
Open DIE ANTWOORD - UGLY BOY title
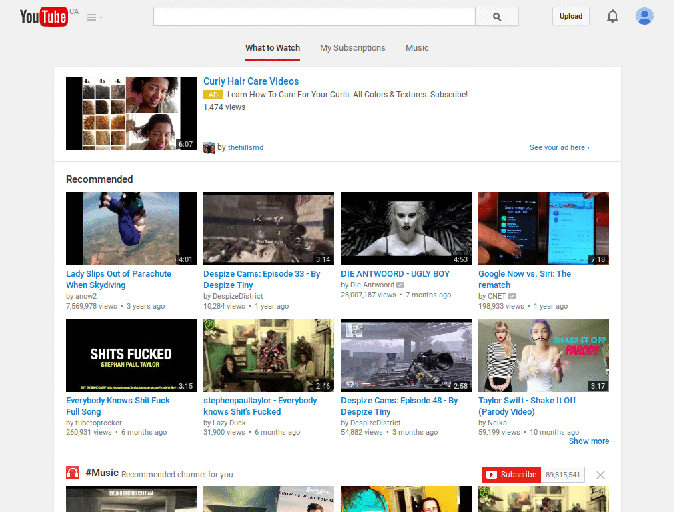[395, 274]
